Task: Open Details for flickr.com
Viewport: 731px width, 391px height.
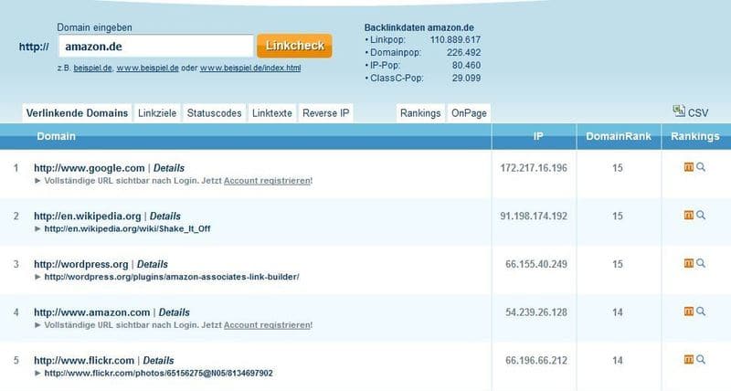Action: pos(158,360)
